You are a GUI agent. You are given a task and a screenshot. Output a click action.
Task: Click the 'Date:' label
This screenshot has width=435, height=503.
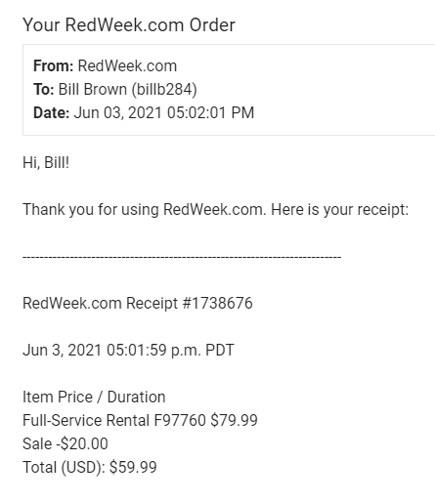tap(52, 113)
